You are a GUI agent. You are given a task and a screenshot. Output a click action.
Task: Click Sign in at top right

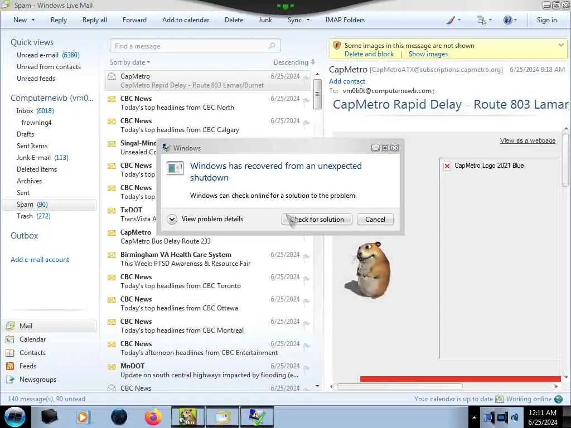(546, 20)
